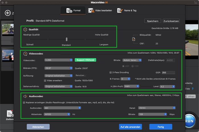Click the Name & Tag pencil icon
199x132 pixels.
coord(120,11)
